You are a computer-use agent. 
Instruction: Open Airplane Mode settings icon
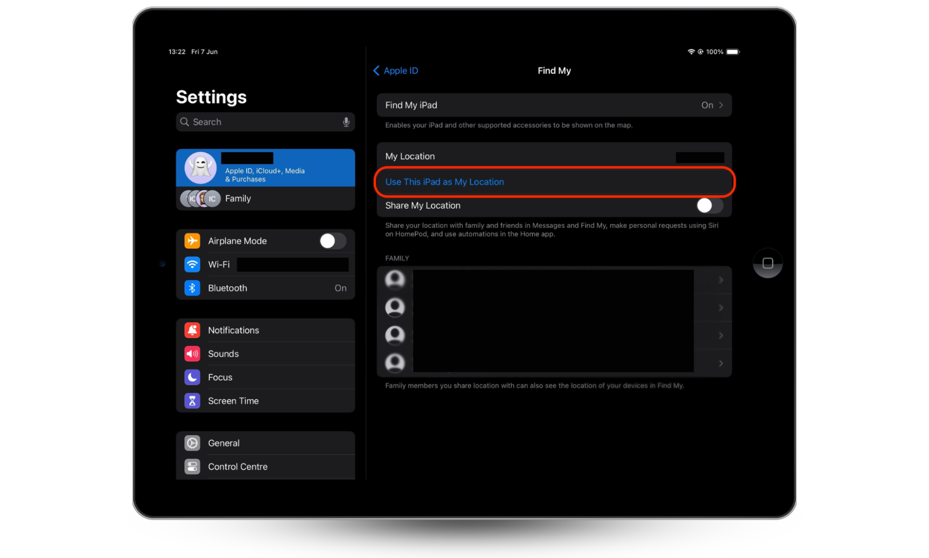coord(192,241)
